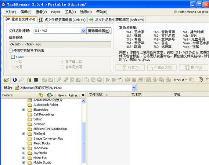
Task: Select the Call Recordings folder
Action: 44,114
